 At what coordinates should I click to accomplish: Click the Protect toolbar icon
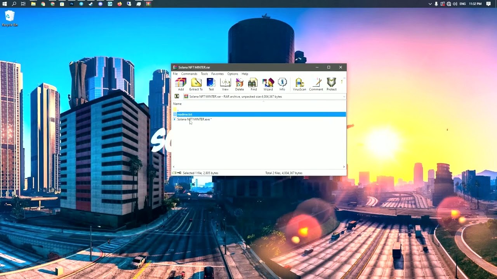332,84
